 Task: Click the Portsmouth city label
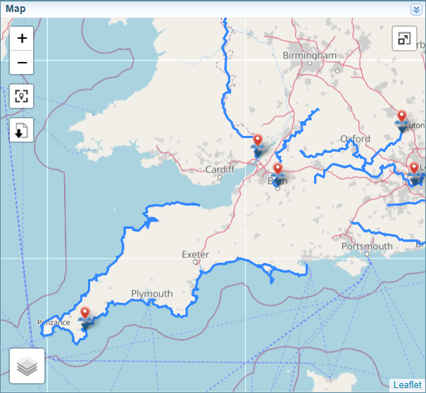tap(367, 247)
